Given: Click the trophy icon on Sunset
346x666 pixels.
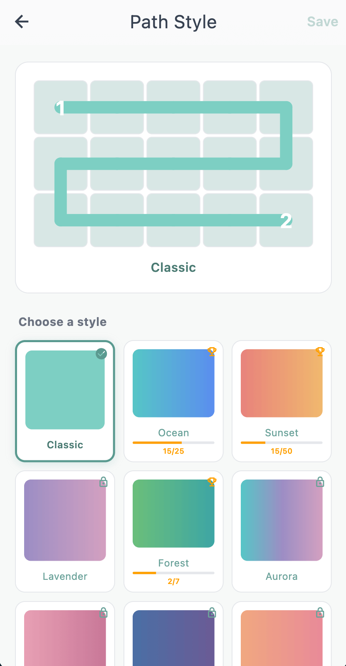Looking at the screenshot, I should [x=320, y=352].
